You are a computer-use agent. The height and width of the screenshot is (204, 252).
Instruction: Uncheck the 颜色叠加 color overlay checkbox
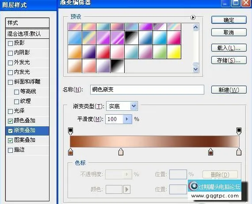tap(10, 121)
